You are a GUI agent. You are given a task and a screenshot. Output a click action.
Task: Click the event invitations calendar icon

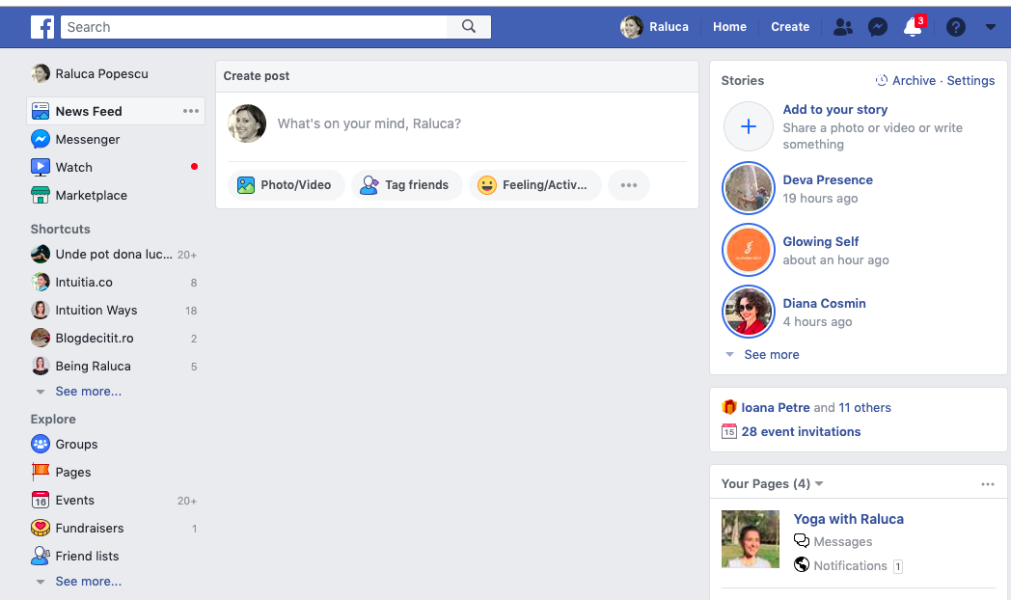(729, 431)
